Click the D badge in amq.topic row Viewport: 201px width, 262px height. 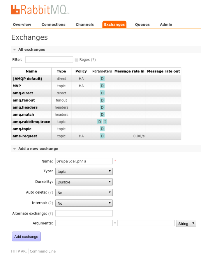[x=102, y=129]
